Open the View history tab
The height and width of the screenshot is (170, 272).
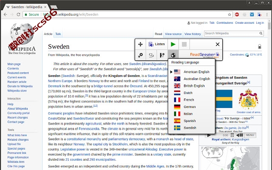[193, 34]
